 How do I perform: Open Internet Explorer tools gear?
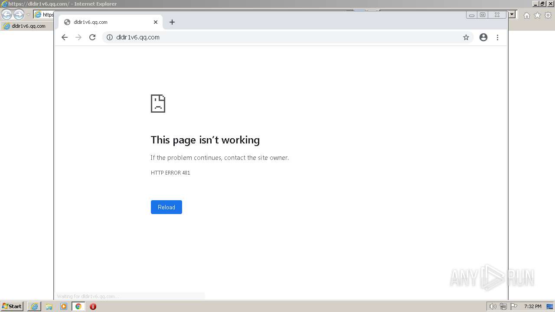point(548,15)
